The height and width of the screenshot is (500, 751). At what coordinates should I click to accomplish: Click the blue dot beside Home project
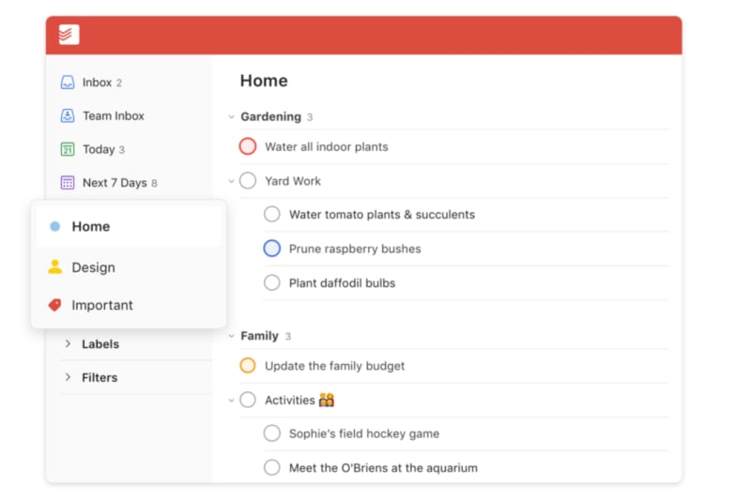pos(55,226)
